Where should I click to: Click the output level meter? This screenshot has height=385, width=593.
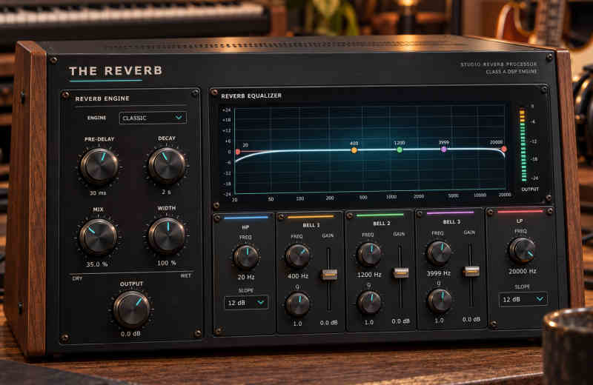[523, 145]
